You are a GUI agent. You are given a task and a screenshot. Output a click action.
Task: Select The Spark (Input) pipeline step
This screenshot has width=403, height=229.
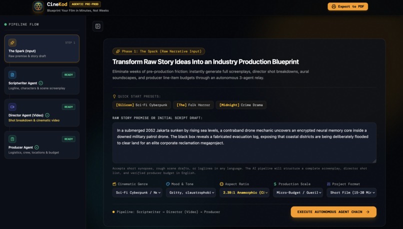42,48
